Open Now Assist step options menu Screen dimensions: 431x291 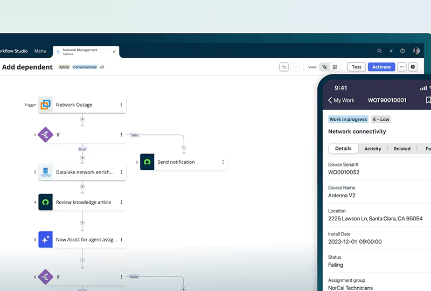[121, 240]
